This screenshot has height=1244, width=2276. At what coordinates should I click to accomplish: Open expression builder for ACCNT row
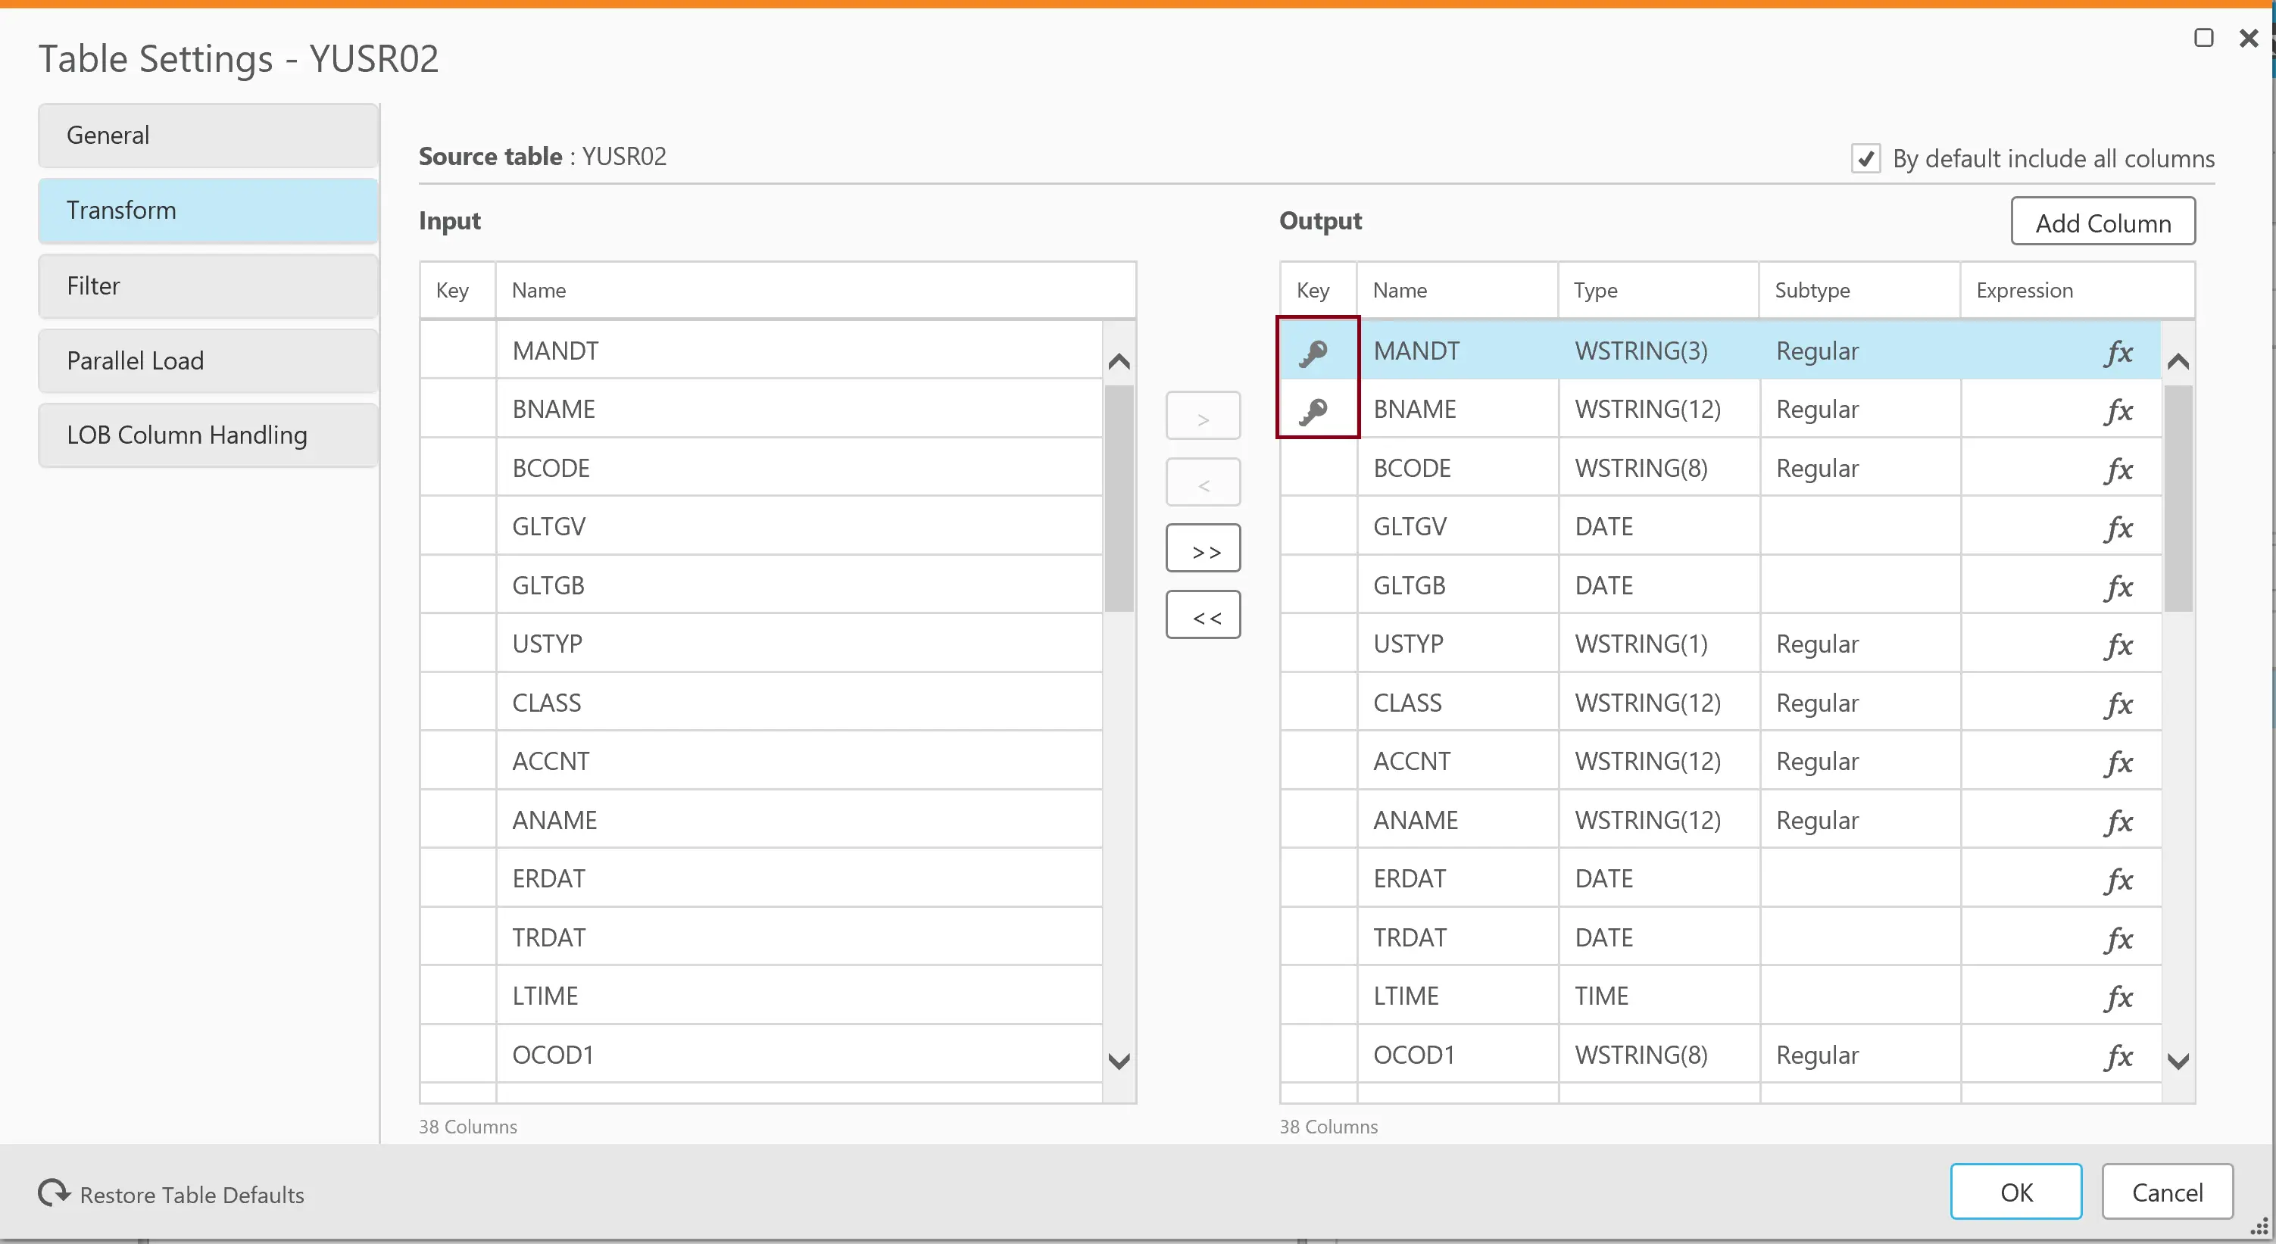click(x=2118, y=762)
